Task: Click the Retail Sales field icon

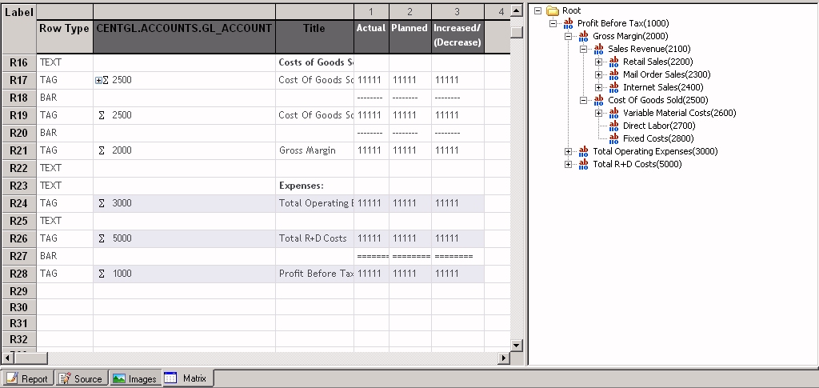Action: tap(613, 62)
